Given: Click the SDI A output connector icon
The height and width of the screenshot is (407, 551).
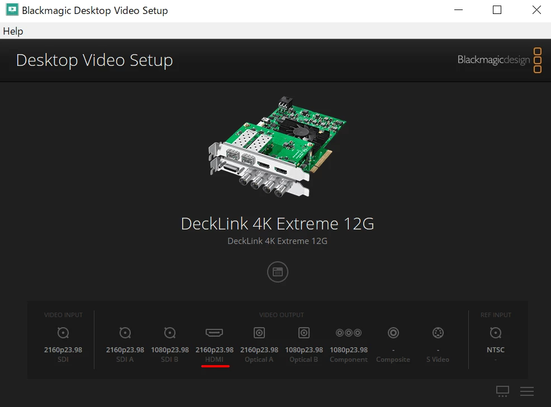Looking at the screenshot, I should [x=125, y=333].
